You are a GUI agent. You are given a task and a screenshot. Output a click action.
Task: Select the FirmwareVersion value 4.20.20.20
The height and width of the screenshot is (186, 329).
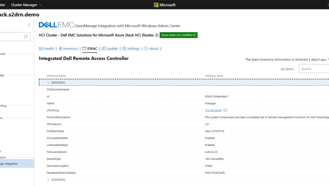pos(211,152)
